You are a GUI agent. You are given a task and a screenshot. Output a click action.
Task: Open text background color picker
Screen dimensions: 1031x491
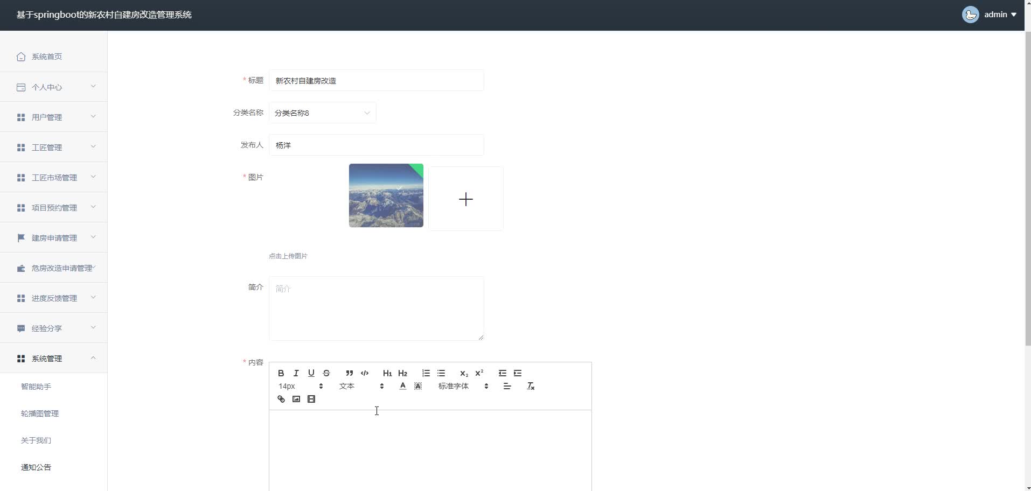tap(417, 386)
